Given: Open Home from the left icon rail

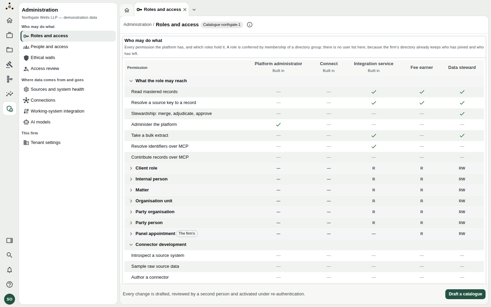Looking at the screenshot, I should point(10,20).
